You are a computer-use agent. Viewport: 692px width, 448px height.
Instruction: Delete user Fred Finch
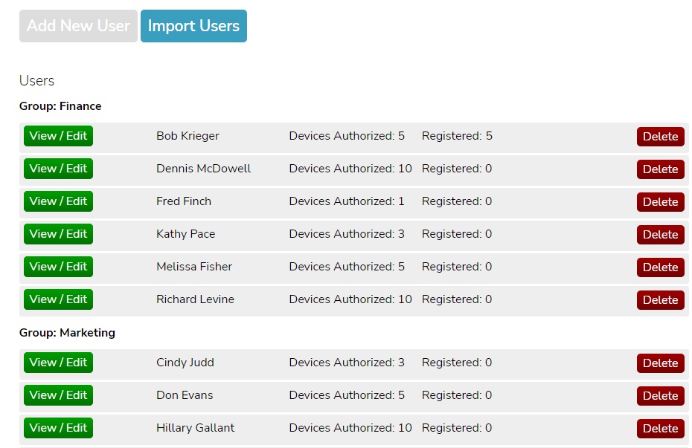[660, 201]
